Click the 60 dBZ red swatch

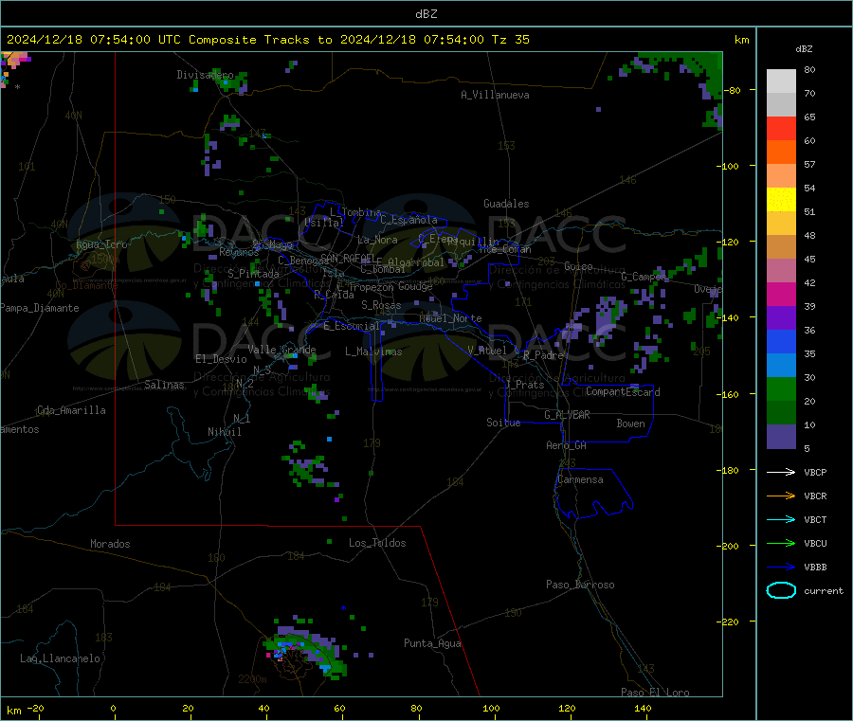click(781, 128)
